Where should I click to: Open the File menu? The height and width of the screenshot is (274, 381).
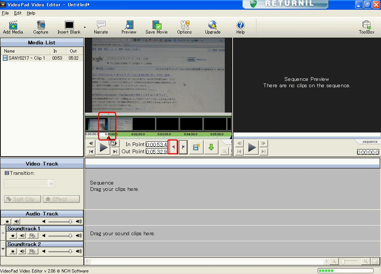(5, 13)
